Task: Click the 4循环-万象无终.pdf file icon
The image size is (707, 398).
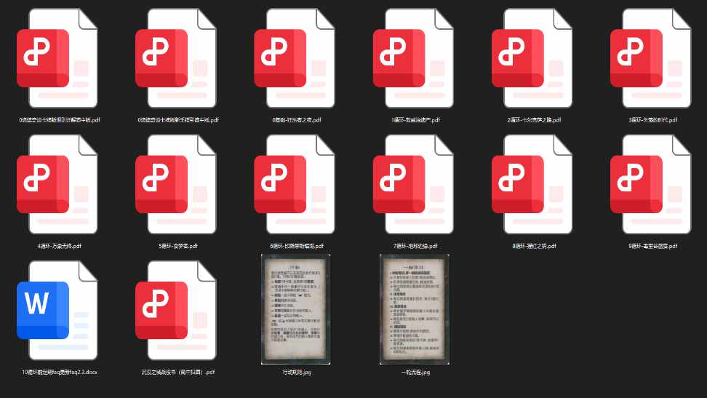Action: [x=59, y=184]
